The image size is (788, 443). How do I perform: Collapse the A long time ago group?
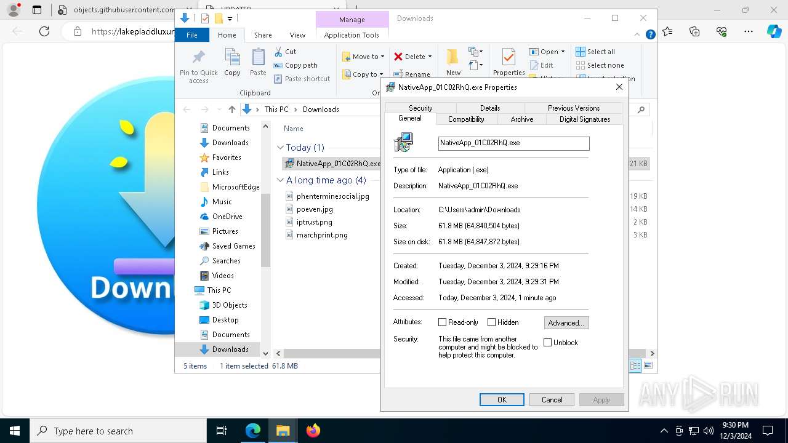pos(280,180)
